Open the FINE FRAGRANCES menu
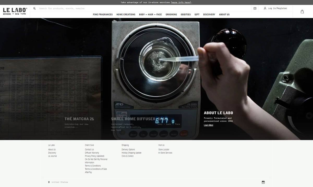Image resolution: width=313 pixels, height=187 pixels. click(103, 14)
